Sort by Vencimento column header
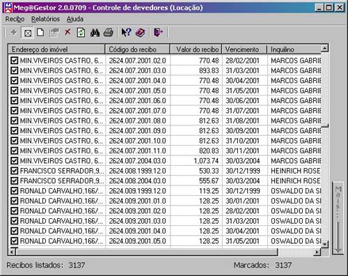The image size is (348, 276). click(x=245, y=49)
